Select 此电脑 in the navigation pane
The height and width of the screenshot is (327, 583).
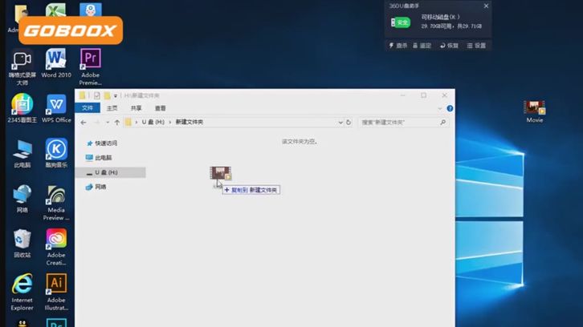104,158
